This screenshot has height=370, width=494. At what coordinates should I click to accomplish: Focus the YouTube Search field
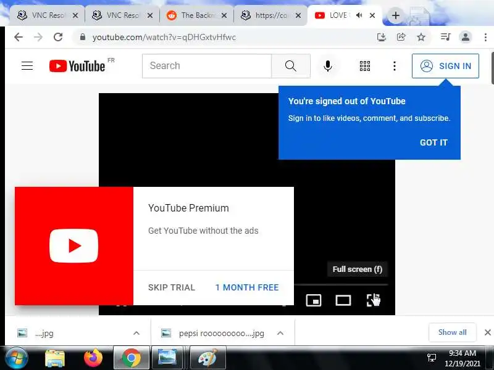click(207, 66)
